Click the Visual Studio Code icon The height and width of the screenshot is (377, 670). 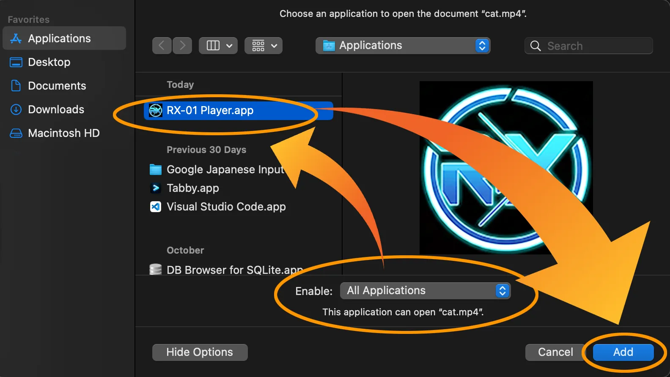[x=156, y=207]
